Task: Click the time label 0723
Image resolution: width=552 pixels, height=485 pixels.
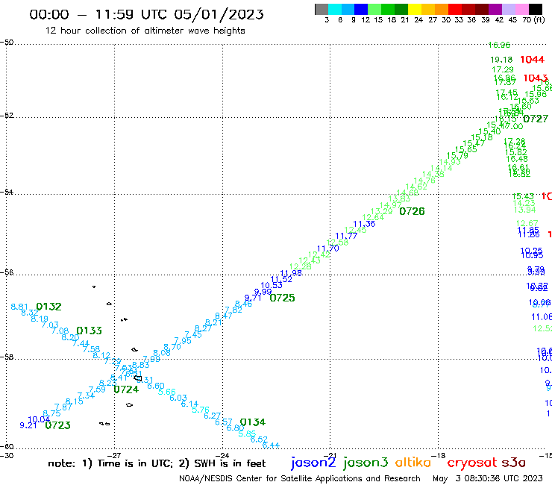Action: click(57, 425)
